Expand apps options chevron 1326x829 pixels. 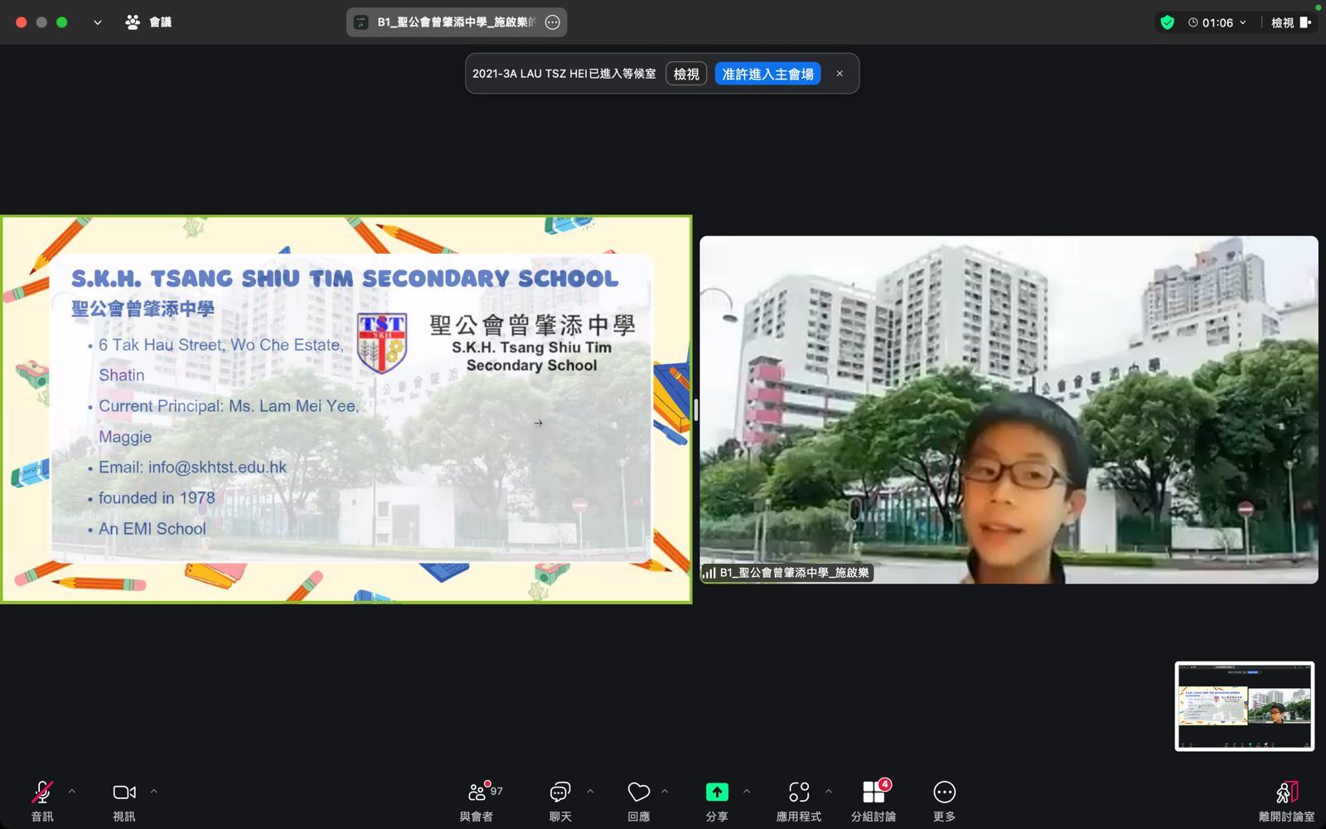[829, 792]
